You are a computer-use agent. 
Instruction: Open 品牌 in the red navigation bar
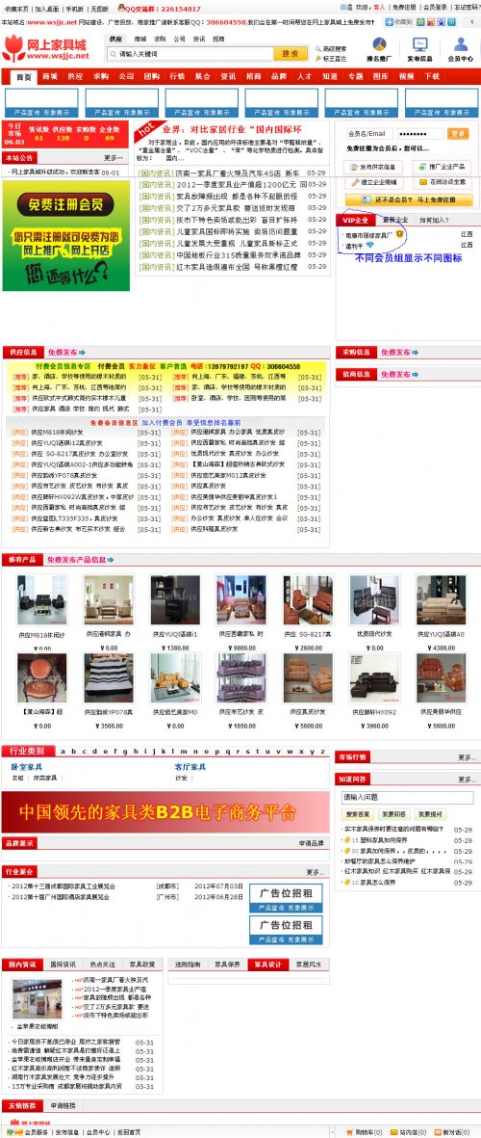tap(279, 76)
